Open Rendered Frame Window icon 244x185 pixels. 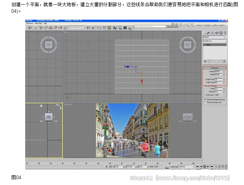click(x=125, y=28)
